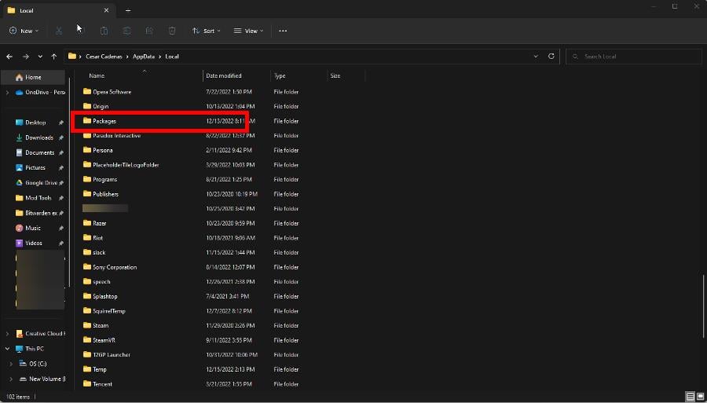Open the New dropdown menu

coord(24,31)
